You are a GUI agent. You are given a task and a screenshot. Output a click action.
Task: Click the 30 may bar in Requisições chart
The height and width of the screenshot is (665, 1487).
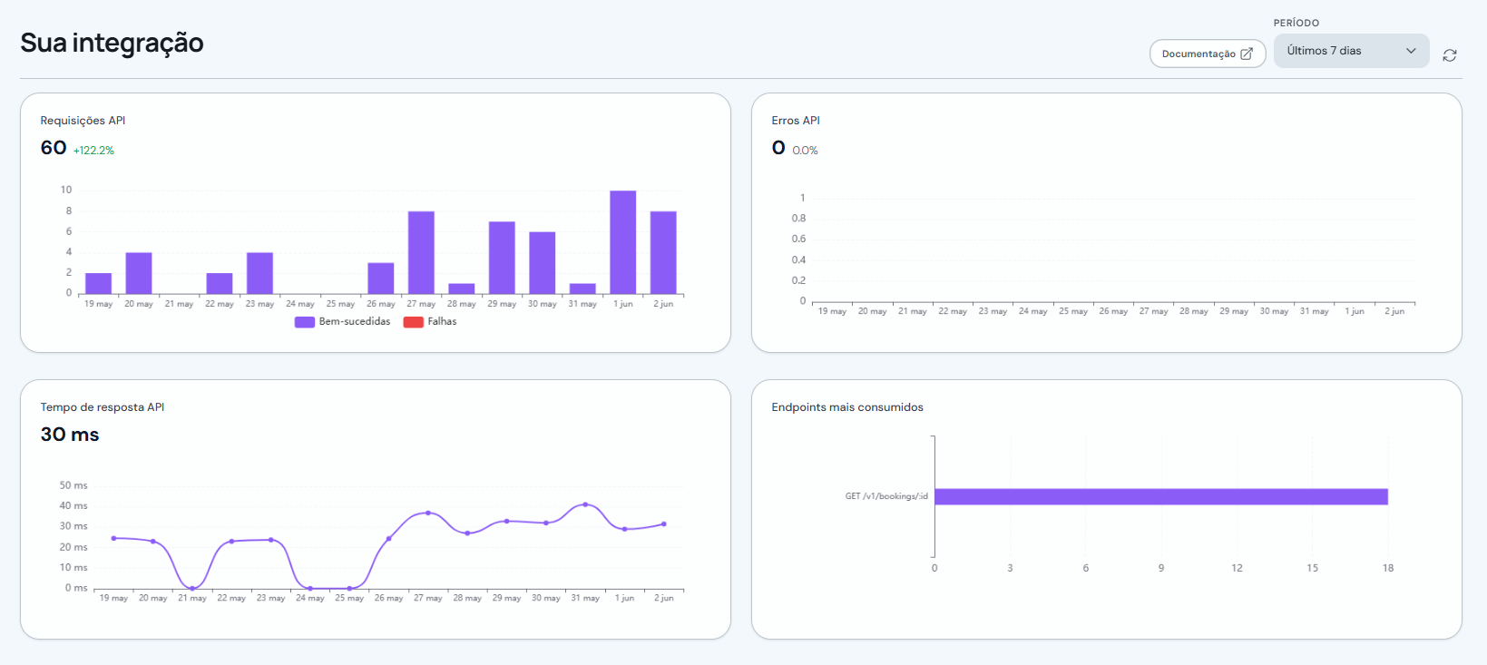point(543,263)
